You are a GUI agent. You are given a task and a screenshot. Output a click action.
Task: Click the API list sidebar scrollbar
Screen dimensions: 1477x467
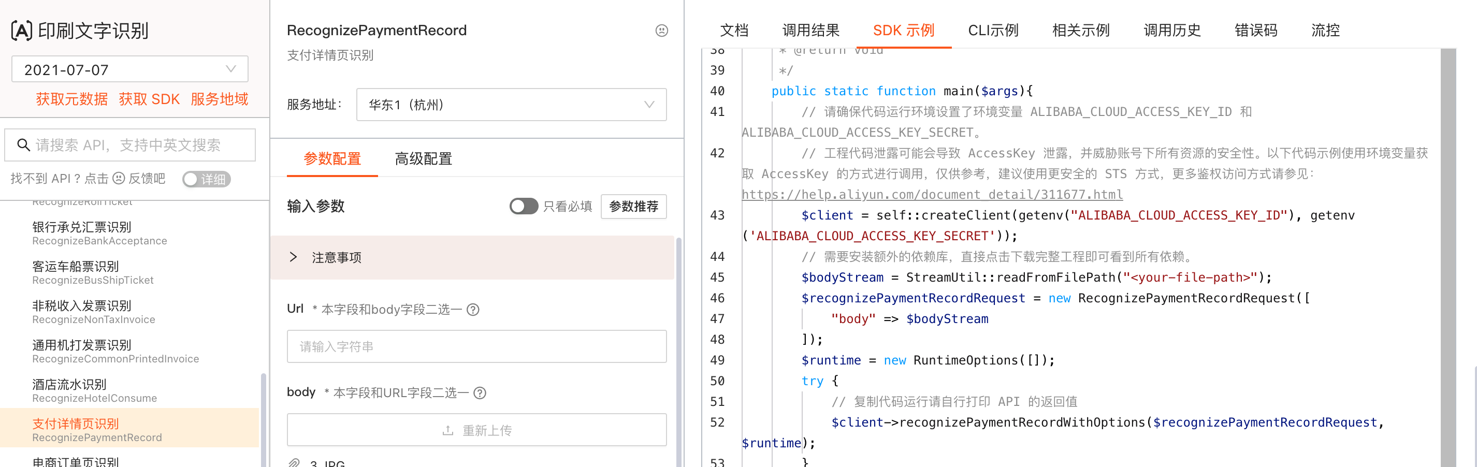263,420
